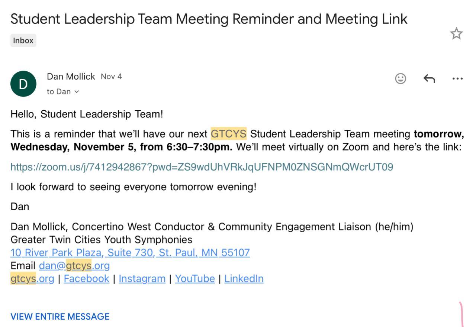Open the Instagram link in signature

(142, 279)
